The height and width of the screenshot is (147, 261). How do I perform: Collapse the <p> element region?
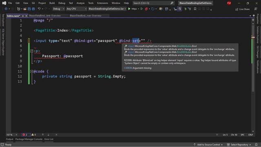32,51
